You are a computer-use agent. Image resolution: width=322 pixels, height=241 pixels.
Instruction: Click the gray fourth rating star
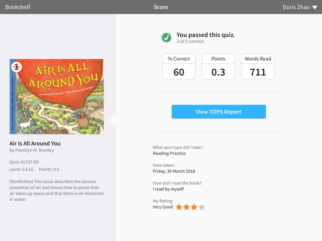(202, 207)
